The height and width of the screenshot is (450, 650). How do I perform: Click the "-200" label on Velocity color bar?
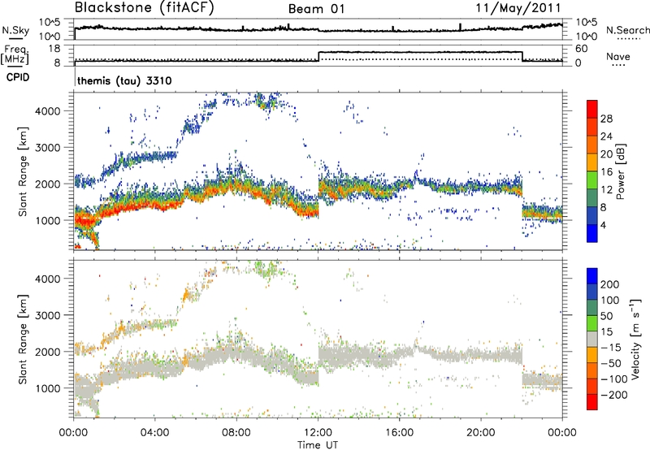click(x=614, y=395)
